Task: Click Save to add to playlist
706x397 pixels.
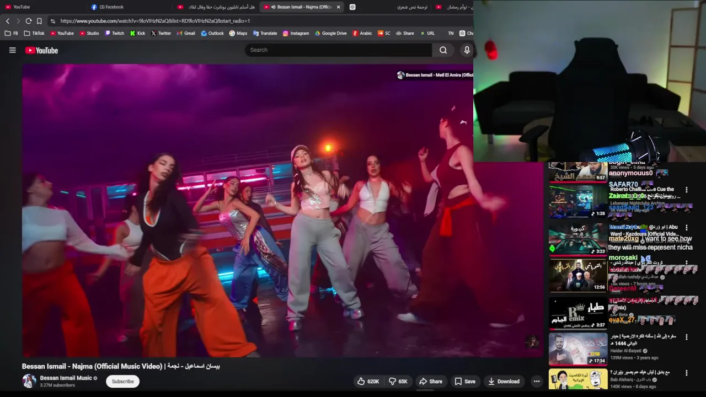Action: pos(464,381)
